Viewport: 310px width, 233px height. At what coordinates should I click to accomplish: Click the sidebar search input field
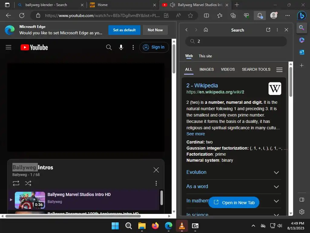(x=236, y=41)
